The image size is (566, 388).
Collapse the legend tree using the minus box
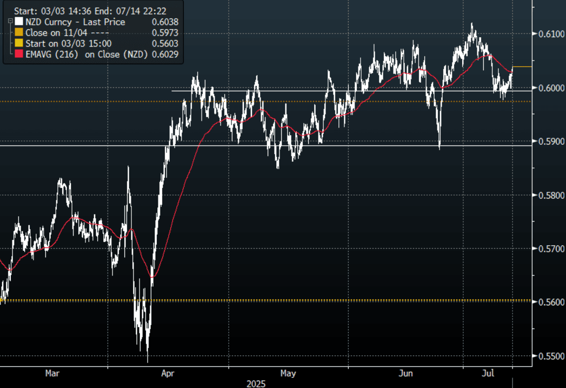coord(10,21)
